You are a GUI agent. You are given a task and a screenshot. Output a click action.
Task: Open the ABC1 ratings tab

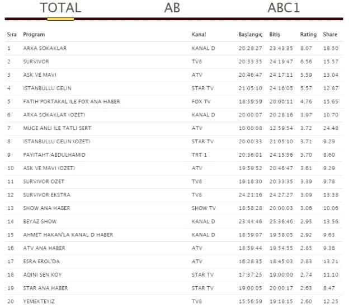click(x=284, y=8)
